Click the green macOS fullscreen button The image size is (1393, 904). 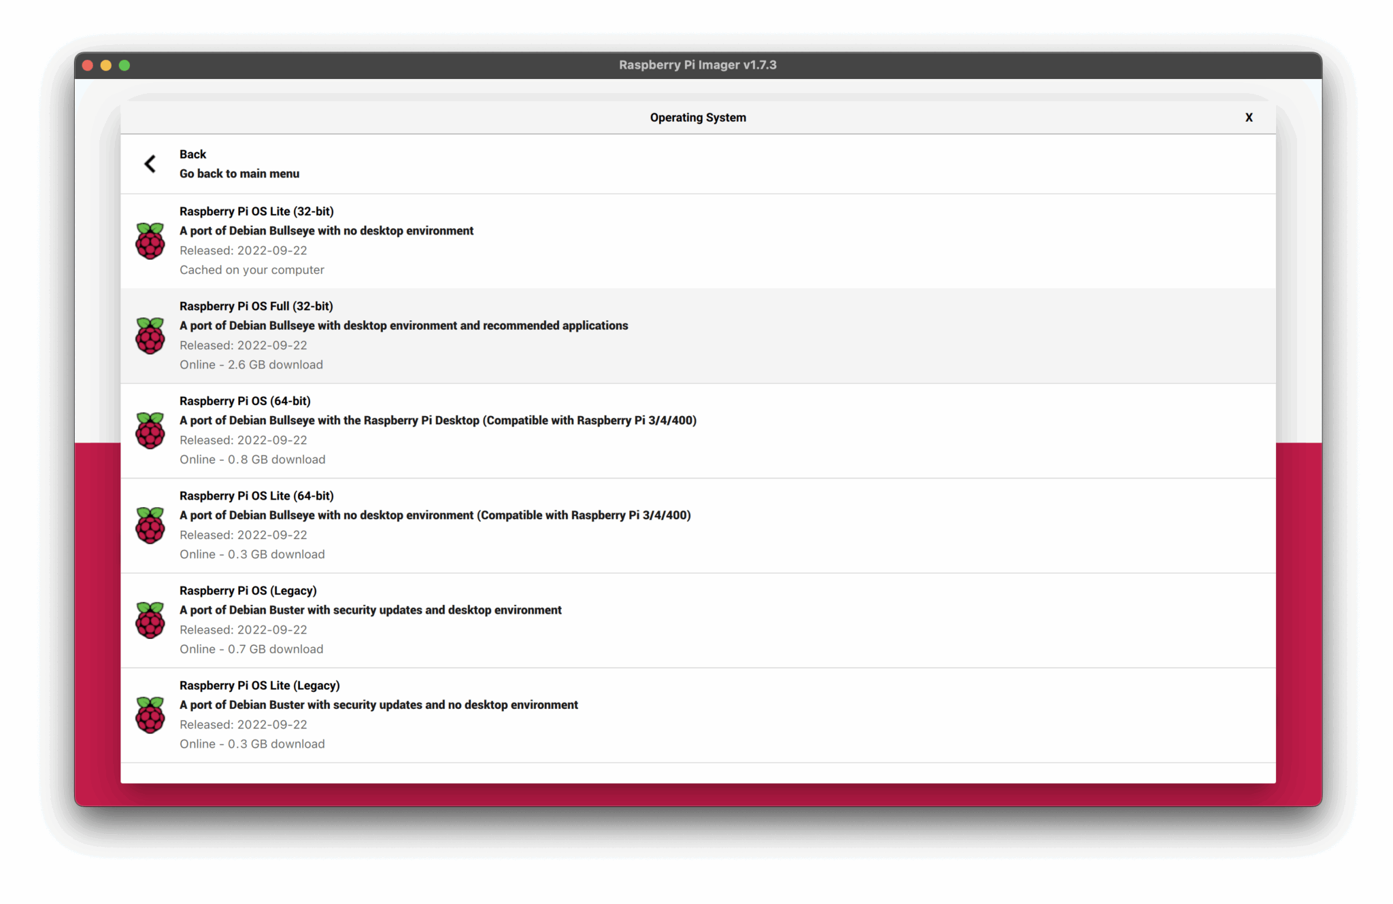124,65
